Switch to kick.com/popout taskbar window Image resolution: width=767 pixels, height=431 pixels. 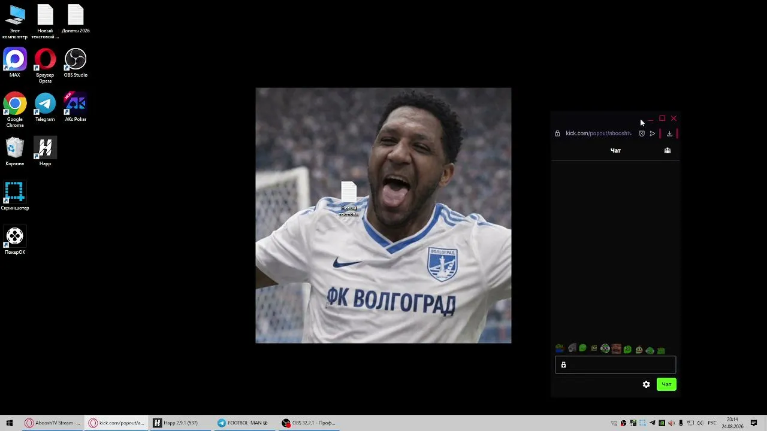tap(117, 423)
